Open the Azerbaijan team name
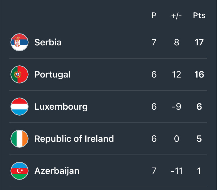 pyautogui.click(x=57, y=171)
